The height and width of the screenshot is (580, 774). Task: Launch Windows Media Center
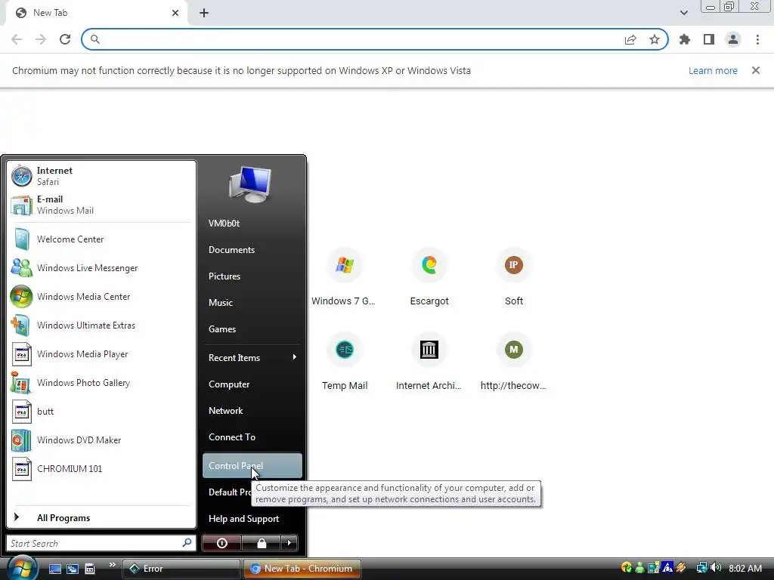click(x=101, y=296)
